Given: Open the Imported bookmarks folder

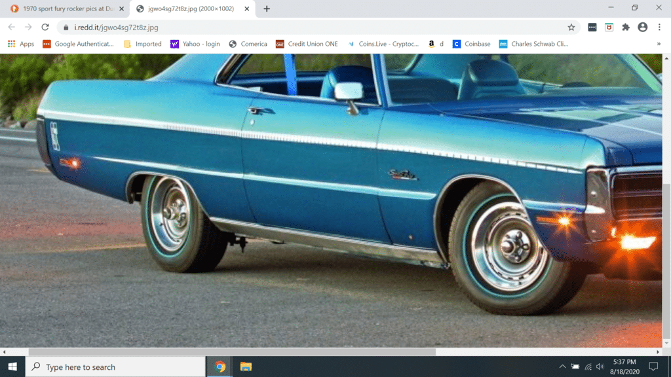Looking at the screenshot, I should (143, 44).
